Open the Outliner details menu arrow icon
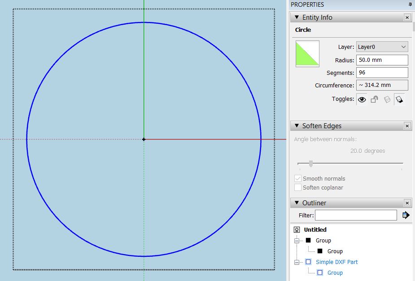The width and height of the screenshot is (415, 281). [406, 215]
